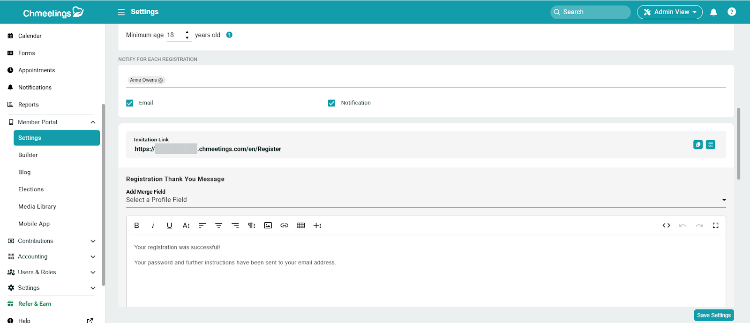Viewport: 750px width, 323px height.
Task: Increase the minimum age stepper value
Action: coord(187,32)
